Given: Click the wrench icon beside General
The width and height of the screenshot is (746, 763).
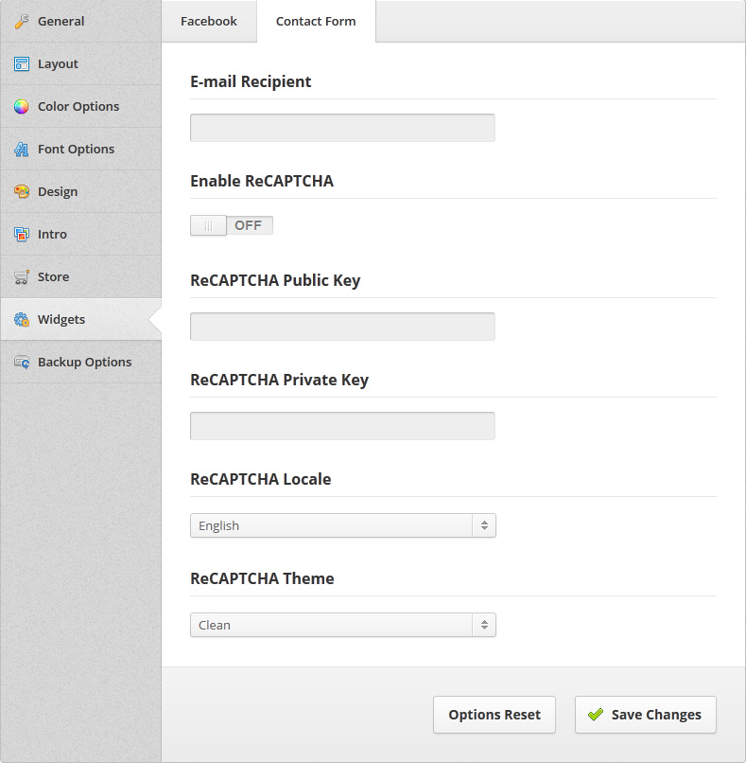Looking at the screenshot, I should point(22,22).
